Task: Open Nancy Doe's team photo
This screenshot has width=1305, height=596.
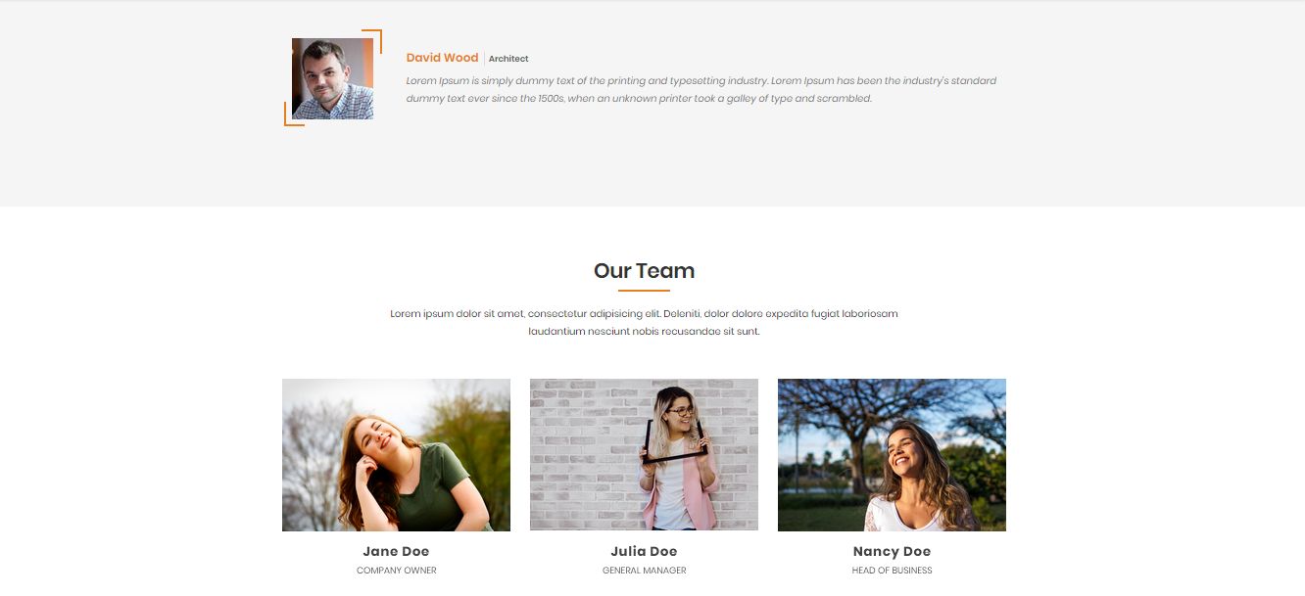Action: (892, 455)
